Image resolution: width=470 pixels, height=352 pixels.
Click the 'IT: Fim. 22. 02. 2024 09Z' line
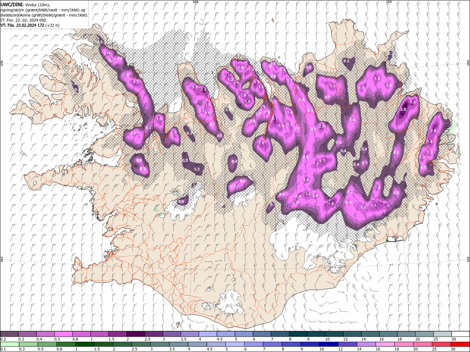(x=23, y=20)
